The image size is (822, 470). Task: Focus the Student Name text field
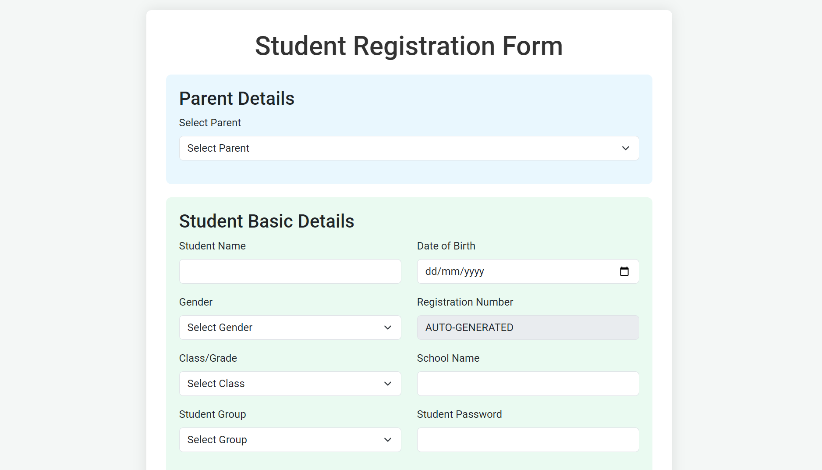[x=290, y=271]
